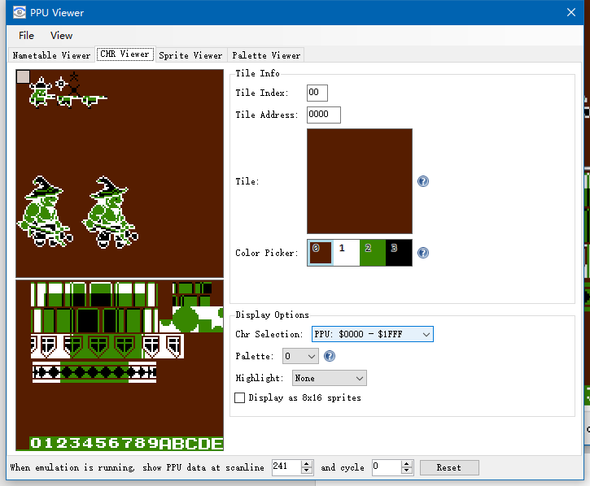Viewport: 590px width, 486px height.
Task: Click the right large witch sprite tiles
Action: coord(111,211)
